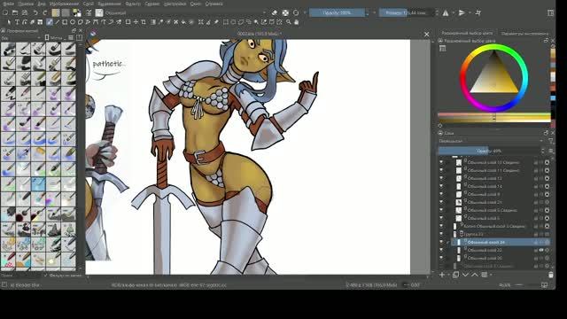The width and height of the screenshot is (567, 319).
Task: Open the layer filter funnel menu
Action: [x=550, y=141]
